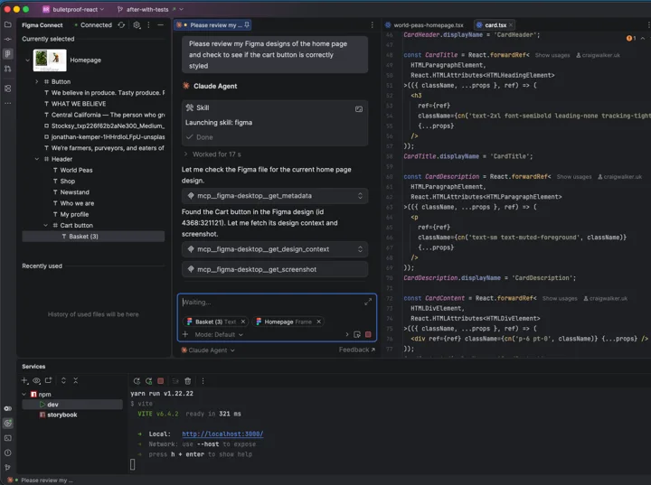Open console more options menu
This screenshot has height=485, width=651.
(203, 381)
